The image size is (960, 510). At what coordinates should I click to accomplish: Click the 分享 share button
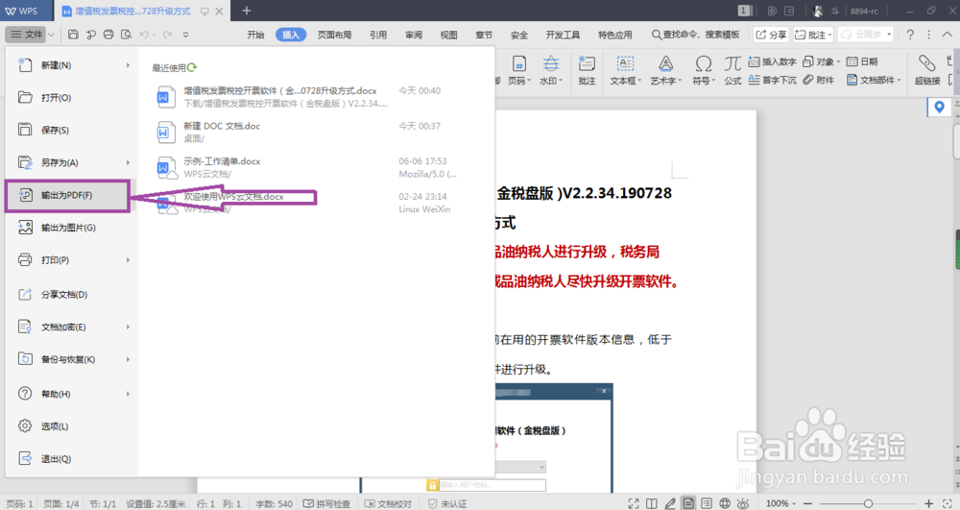point(771,35)
